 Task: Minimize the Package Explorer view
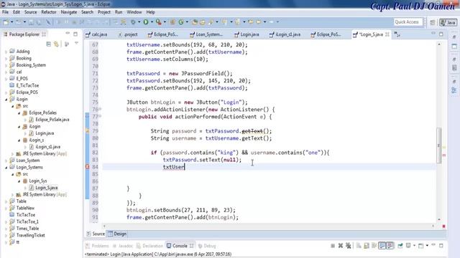click(x=68, y=34)
